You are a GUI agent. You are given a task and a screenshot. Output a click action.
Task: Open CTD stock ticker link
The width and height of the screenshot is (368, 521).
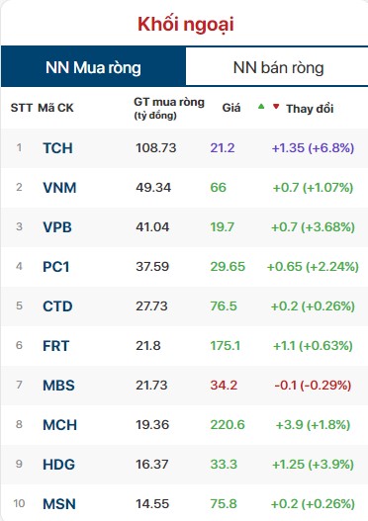[x=57, y=306]
